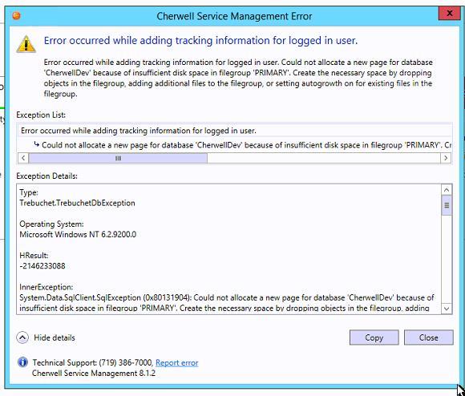Click the Microsoft Windows NT 6.2.9200.0 text
The width and height of the screenshot is (465, 396).
click(x=78, y=234)
